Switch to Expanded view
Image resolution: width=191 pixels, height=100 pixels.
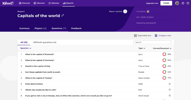coord(143,35)
